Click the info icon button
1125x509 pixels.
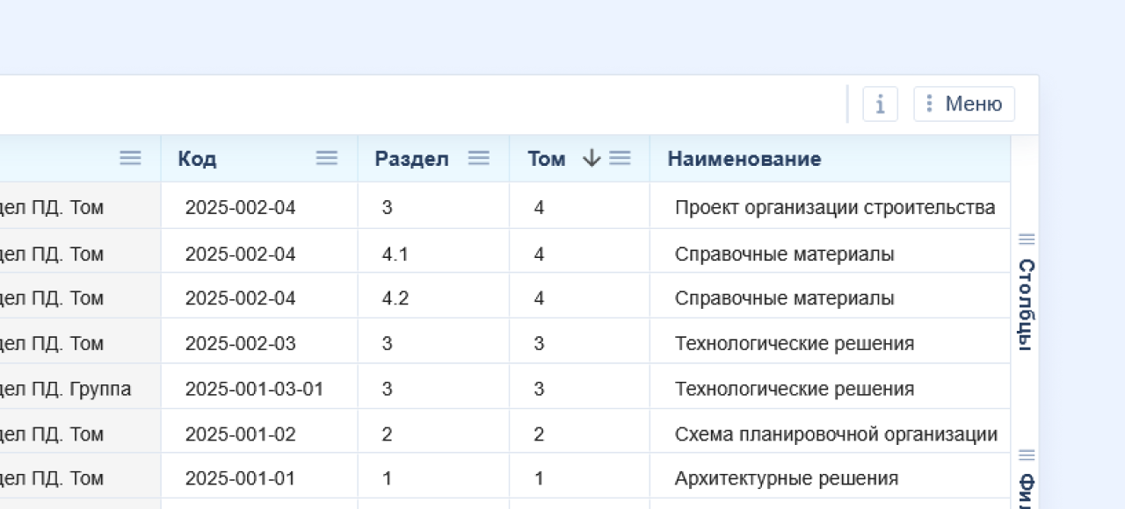coord(880,104)
